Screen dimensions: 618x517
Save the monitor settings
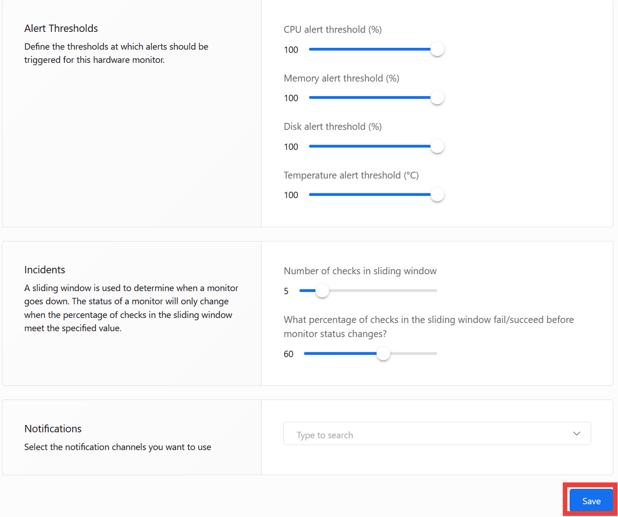coord(591,501)
